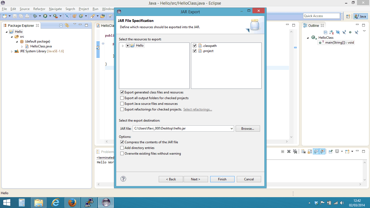Expand JRE System Library in Package Explorer
370x208 pixels.
tap(12, 51)
